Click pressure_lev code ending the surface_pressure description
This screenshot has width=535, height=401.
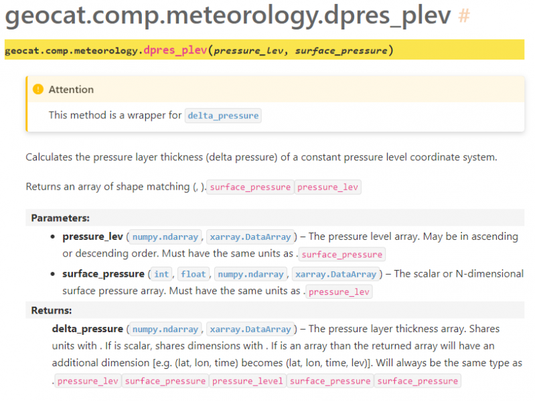[339, 292]
